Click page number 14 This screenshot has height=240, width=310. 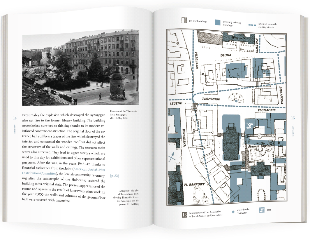tap(15, 118)
